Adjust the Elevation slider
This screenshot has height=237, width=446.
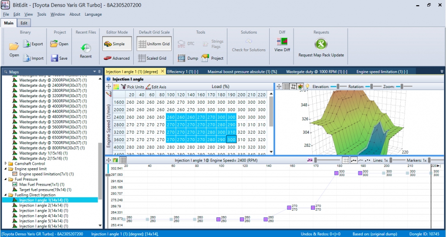[x=338, y=86]
